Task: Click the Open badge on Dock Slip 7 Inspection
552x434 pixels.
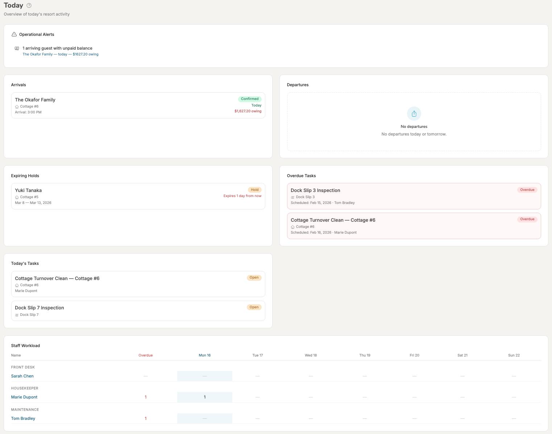Action: pos(254,307)
